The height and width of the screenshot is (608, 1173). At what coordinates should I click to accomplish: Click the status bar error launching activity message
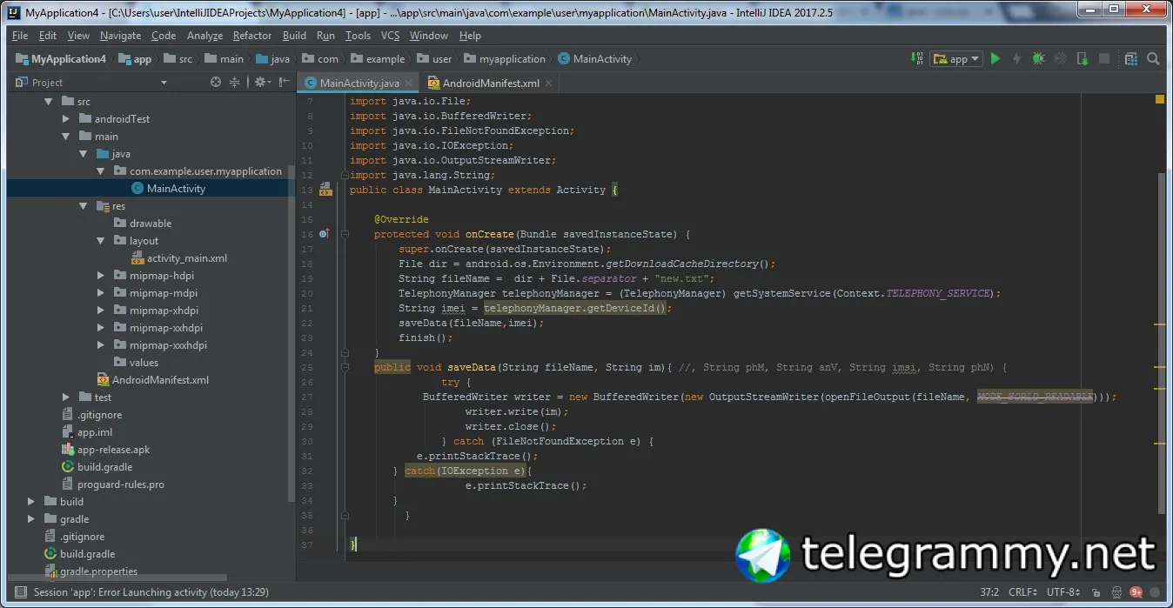pos(151,592)
